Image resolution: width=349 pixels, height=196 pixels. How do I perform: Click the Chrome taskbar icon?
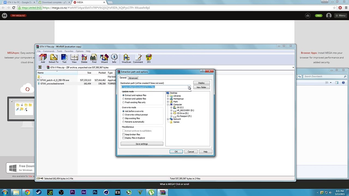pyautogui.click(x=27, y=192)
